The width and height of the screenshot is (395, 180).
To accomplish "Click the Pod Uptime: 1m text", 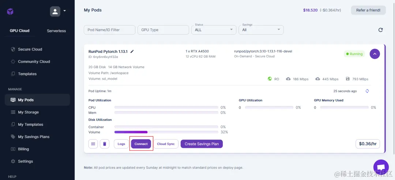I will click(100, 91).
